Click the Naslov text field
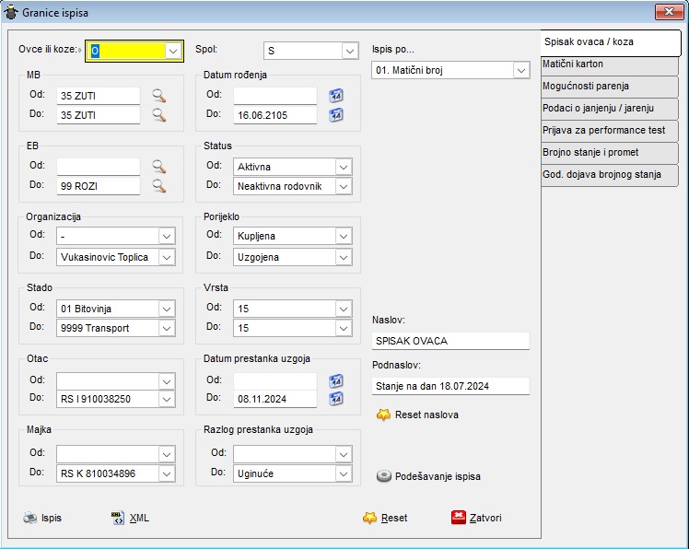The width and height of the screenshot is (689, 549). click(450, 341)
